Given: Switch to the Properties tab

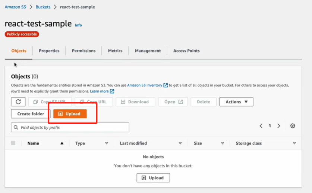Looking at the screenshot, I should tap(49, 51).
